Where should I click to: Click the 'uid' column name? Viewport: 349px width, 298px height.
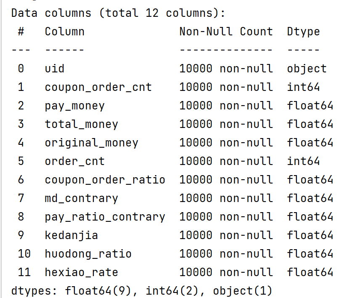[55, 69]
